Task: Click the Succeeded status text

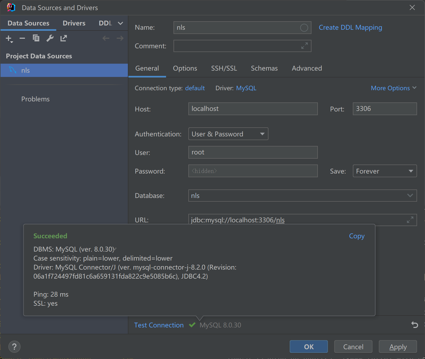Action: pos(50,236)
